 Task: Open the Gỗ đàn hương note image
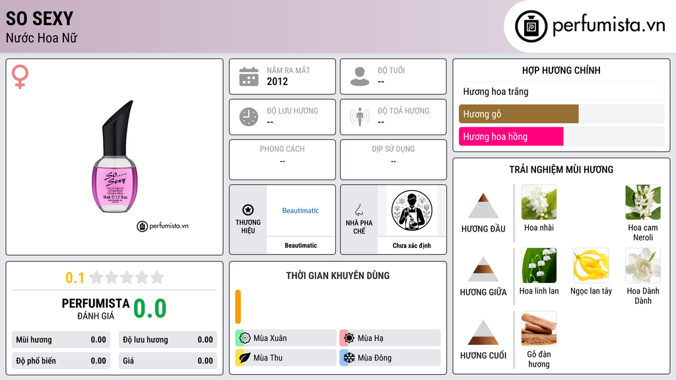(539, 329)
